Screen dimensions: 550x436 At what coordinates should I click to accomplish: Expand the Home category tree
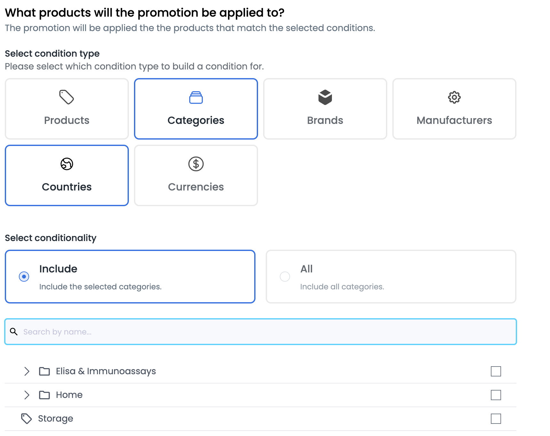27,395
